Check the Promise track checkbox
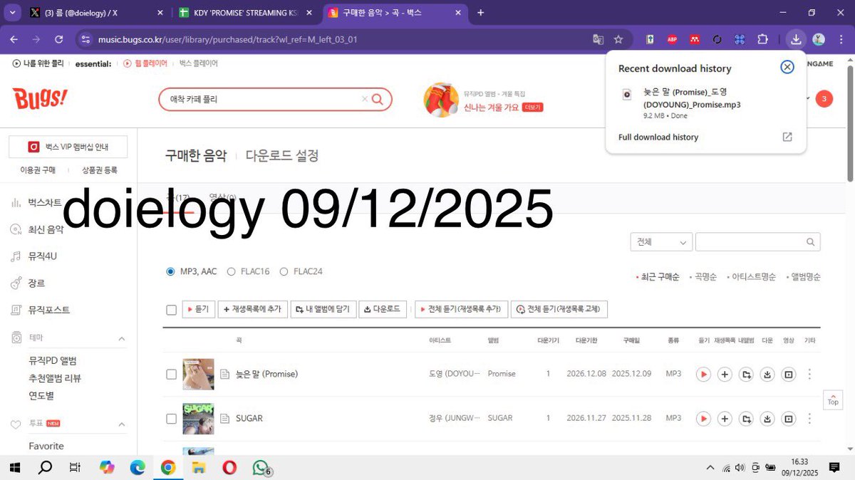855x480 pixels. click(171, 374)
